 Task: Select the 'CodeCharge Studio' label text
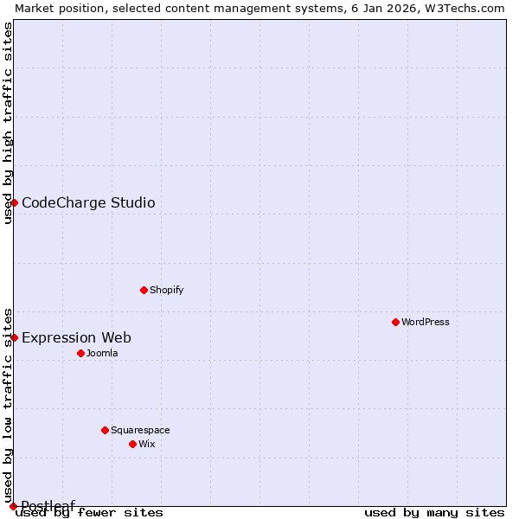coord(88,202)
